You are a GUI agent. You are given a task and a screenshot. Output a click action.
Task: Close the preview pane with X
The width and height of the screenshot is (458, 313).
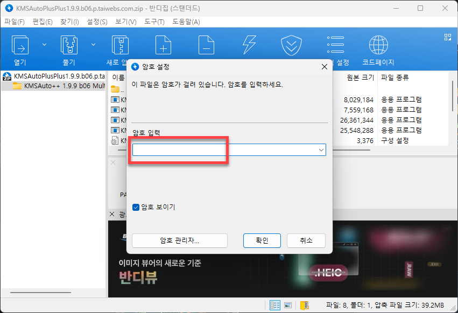coord(113,162)
